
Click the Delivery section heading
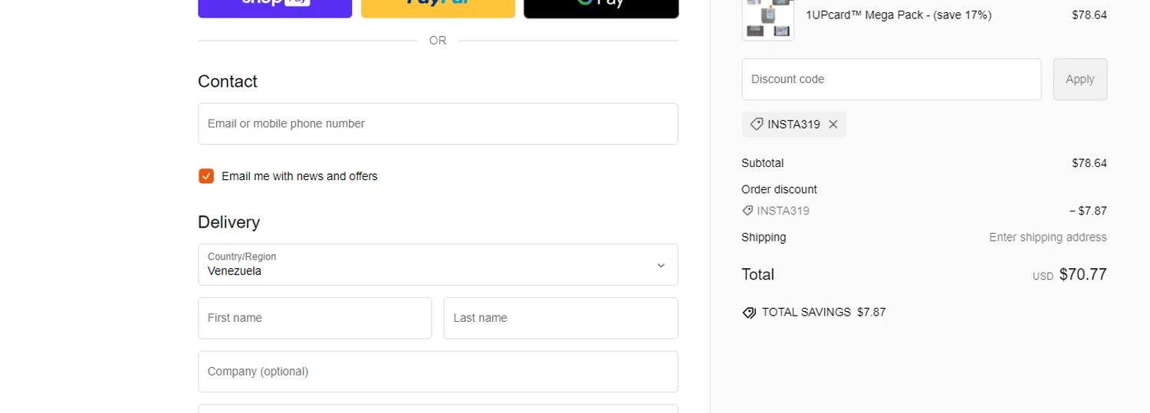click(x=228, y=222)
